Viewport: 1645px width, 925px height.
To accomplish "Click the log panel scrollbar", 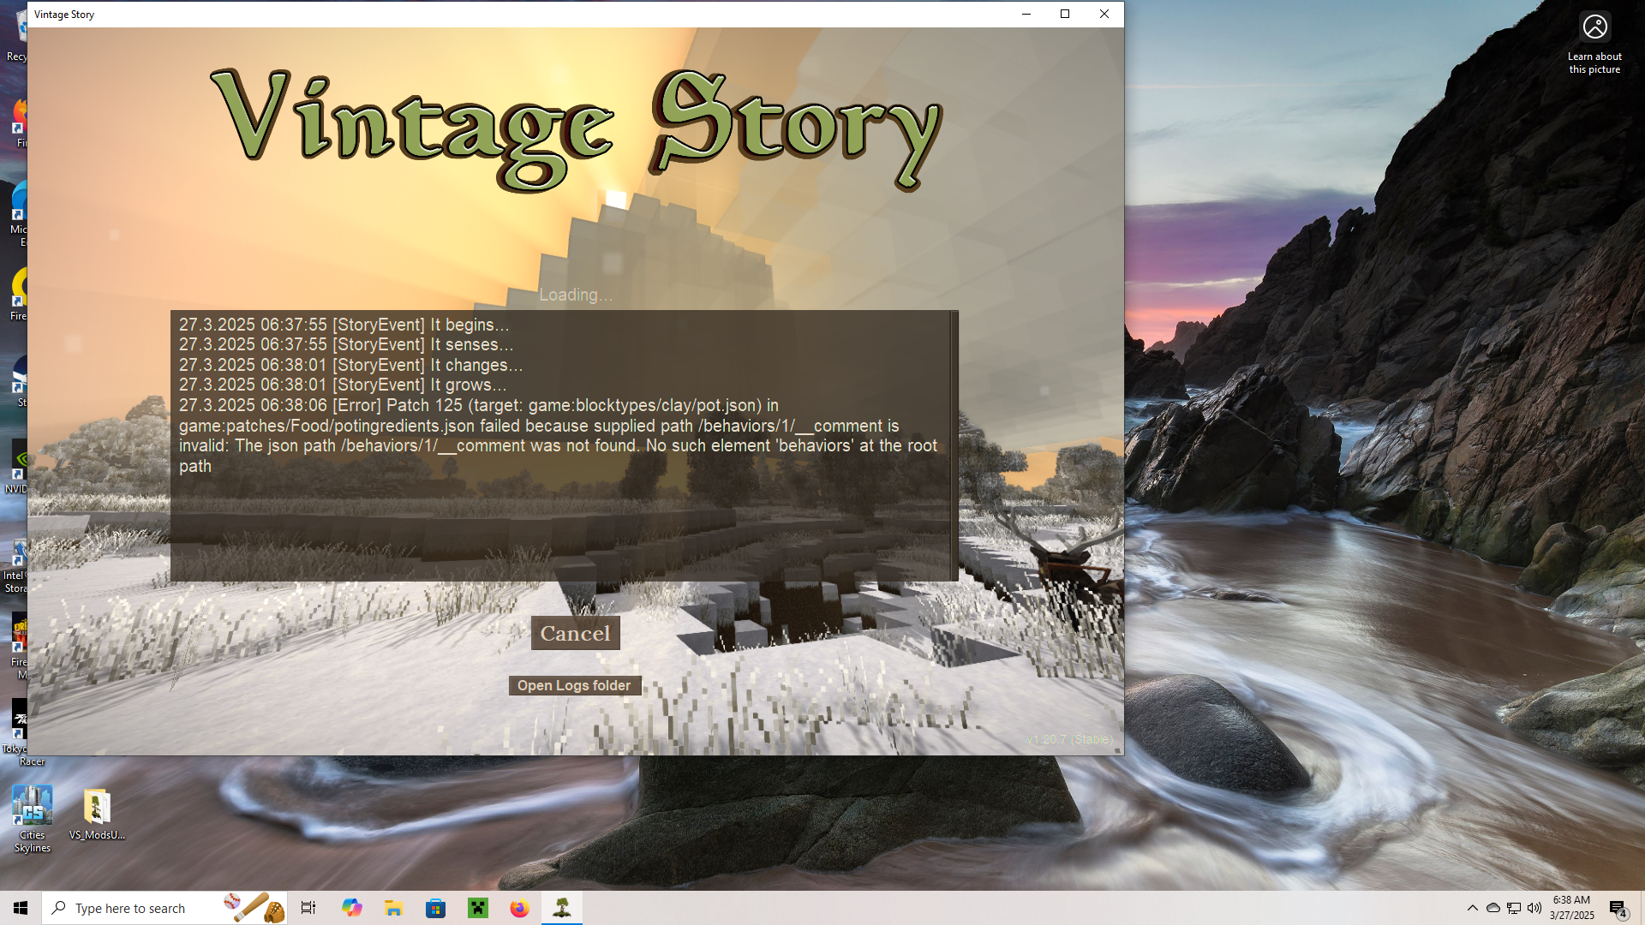I will [954, 445].
